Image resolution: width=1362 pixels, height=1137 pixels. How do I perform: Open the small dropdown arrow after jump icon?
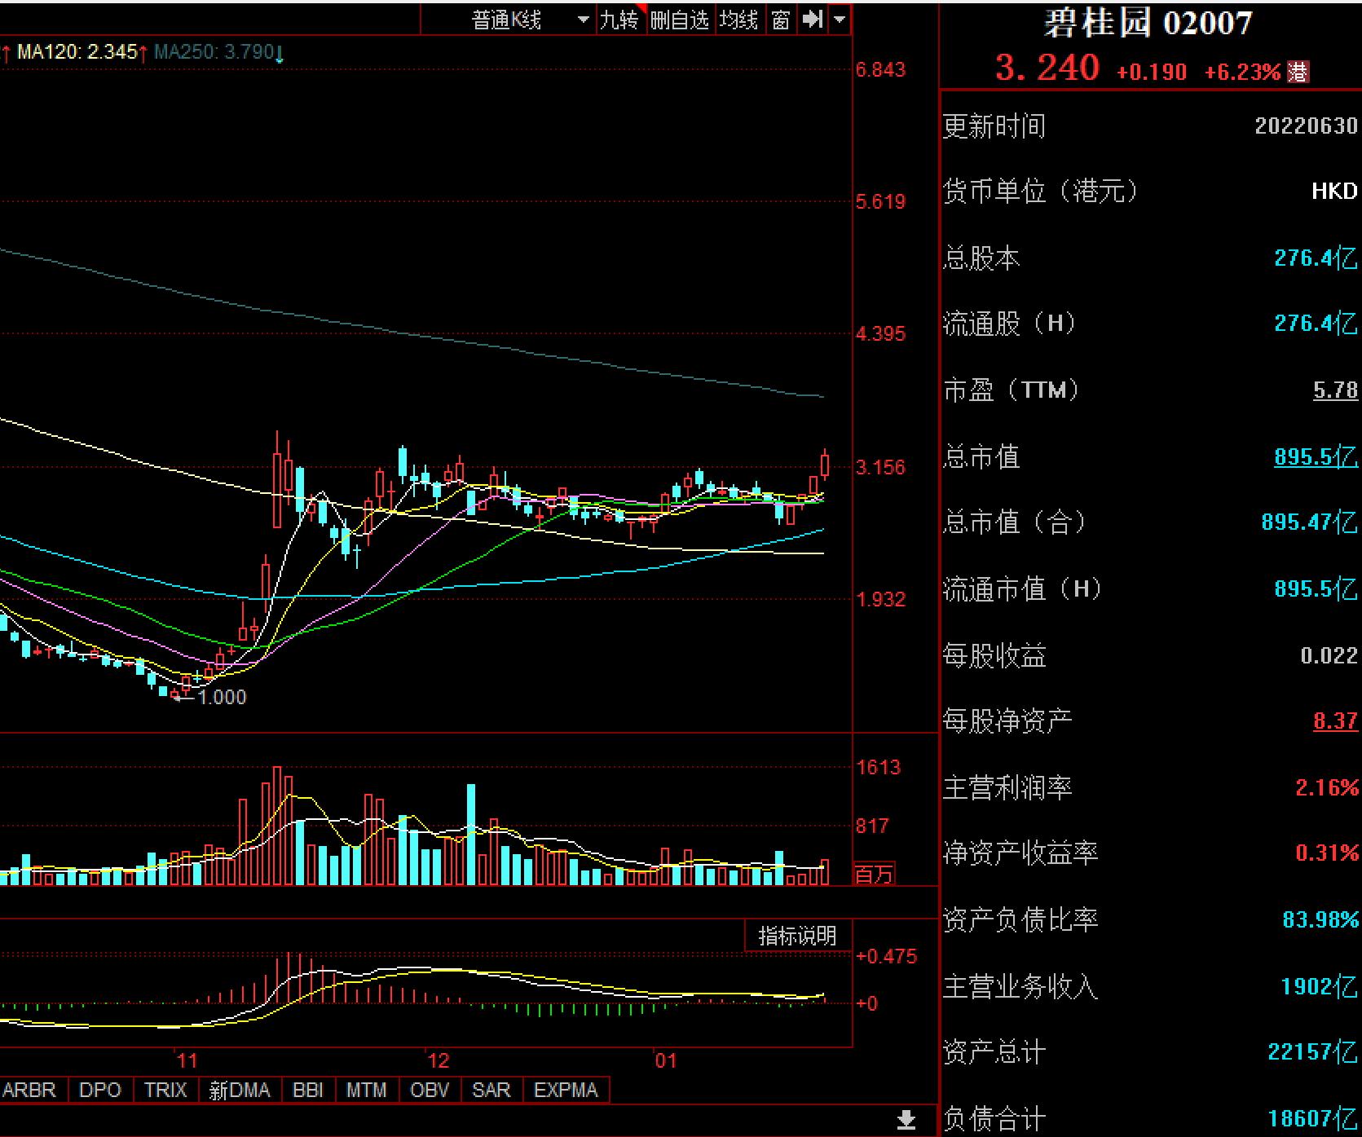tap(840, 20)
